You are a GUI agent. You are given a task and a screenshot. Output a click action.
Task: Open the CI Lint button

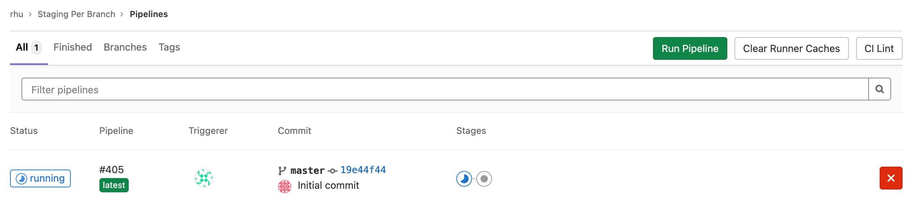click(879, 48)
